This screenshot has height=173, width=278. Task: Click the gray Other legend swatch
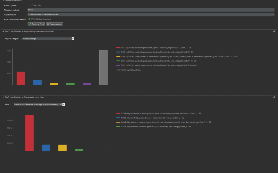[x=118, y=70]
